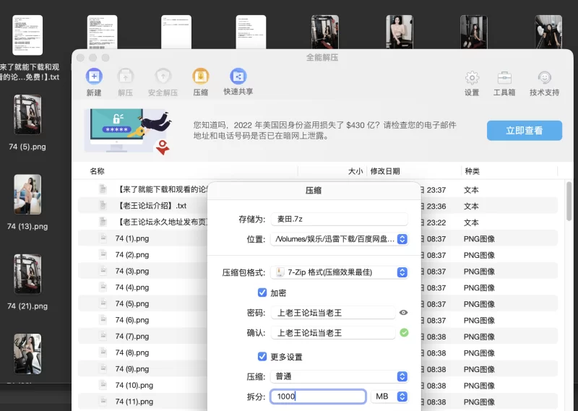The image size is (578, 411).
Task: Open the 工具箱 toolbox icon
Action: 504,77
